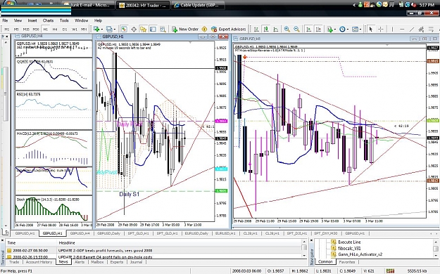Switch timeframe to W1
Image resolution: width=440 pixels, height=274 pixels.
(x=75, y=29)
